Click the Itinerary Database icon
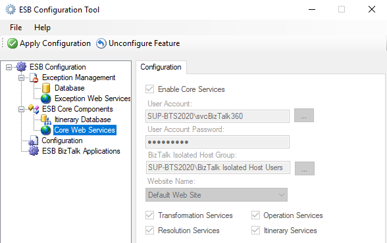 [46, 120]
